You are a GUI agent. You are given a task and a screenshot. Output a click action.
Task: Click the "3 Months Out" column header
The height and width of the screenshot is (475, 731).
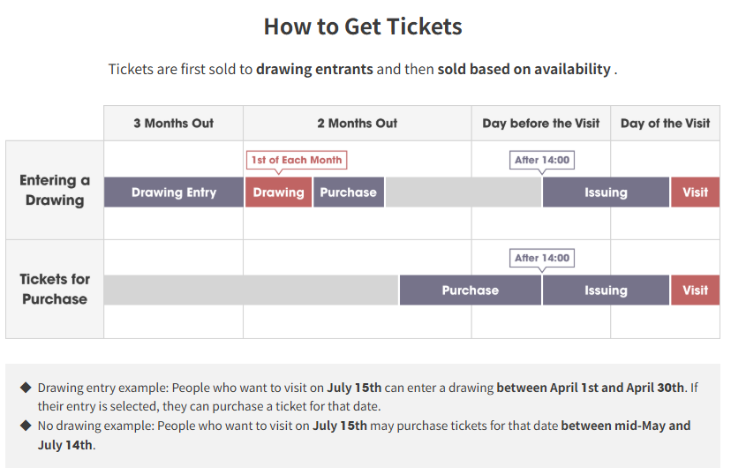[x=174, y=124]
